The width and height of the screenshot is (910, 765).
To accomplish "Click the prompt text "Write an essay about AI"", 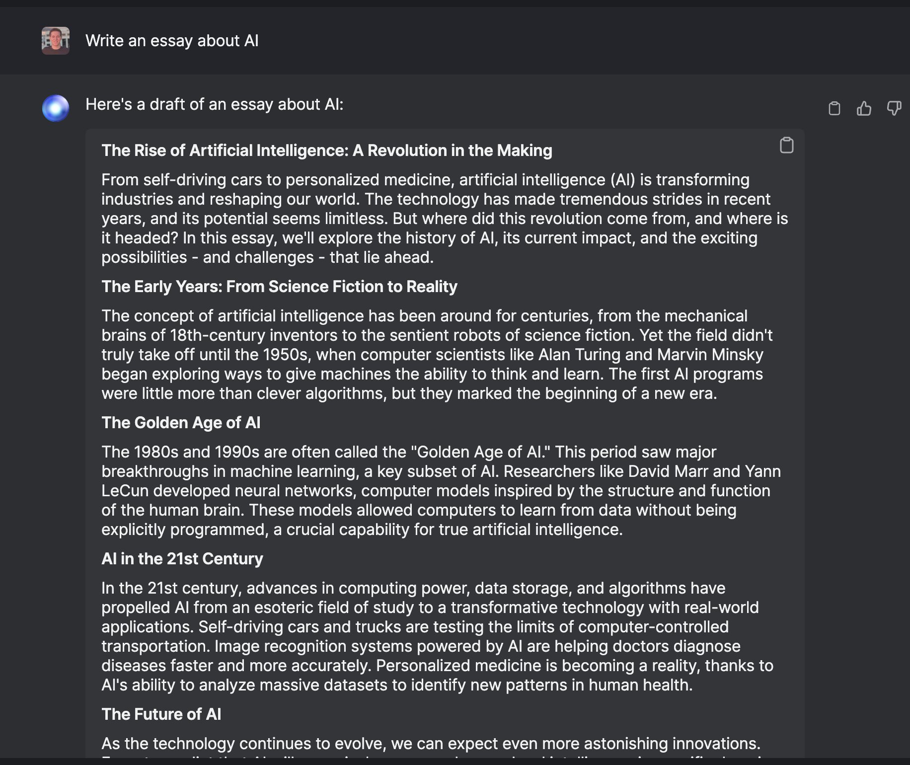I will pos(172,41).
